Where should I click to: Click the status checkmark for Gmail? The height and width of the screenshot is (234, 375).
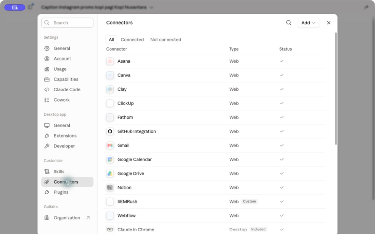tap(282, 145)
